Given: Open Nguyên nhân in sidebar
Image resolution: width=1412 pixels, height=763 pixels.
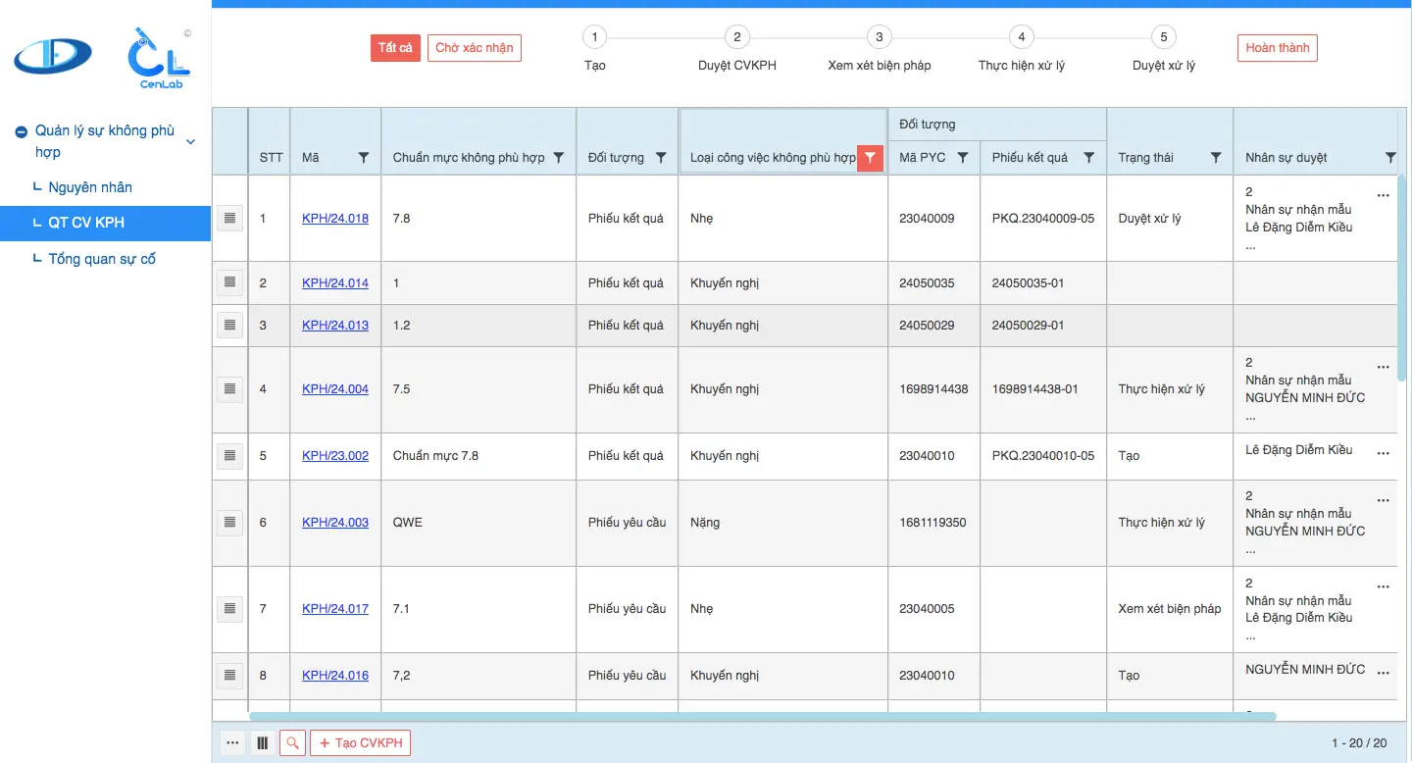Looking at the screenshot, I should tap(90, 187).
